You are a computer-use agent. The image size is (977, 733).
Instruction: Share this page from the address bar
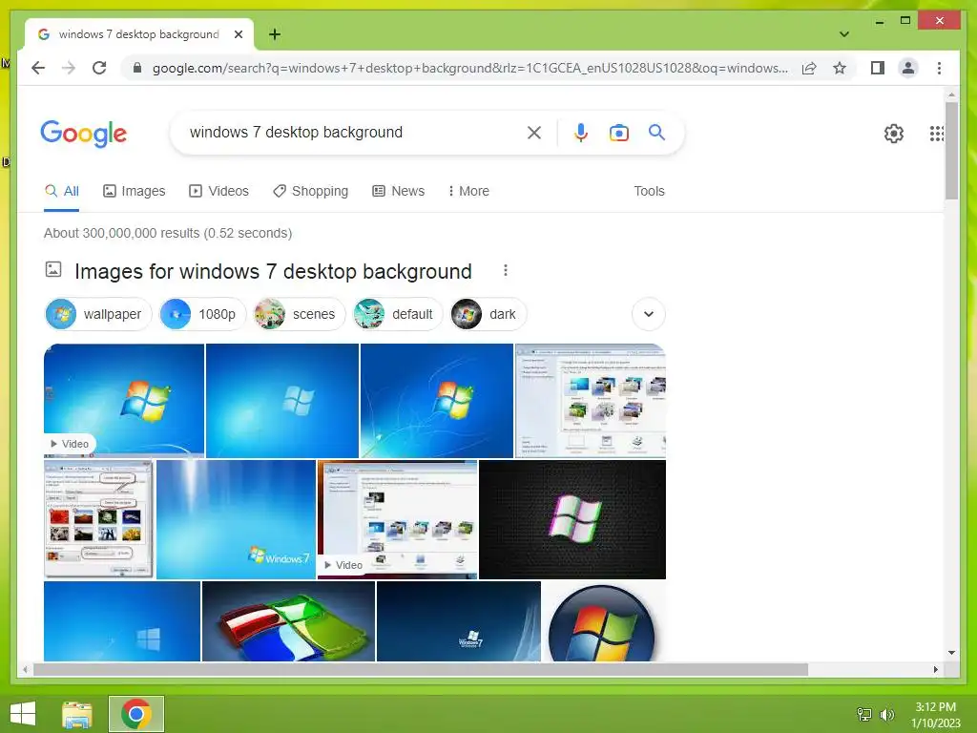809,68
